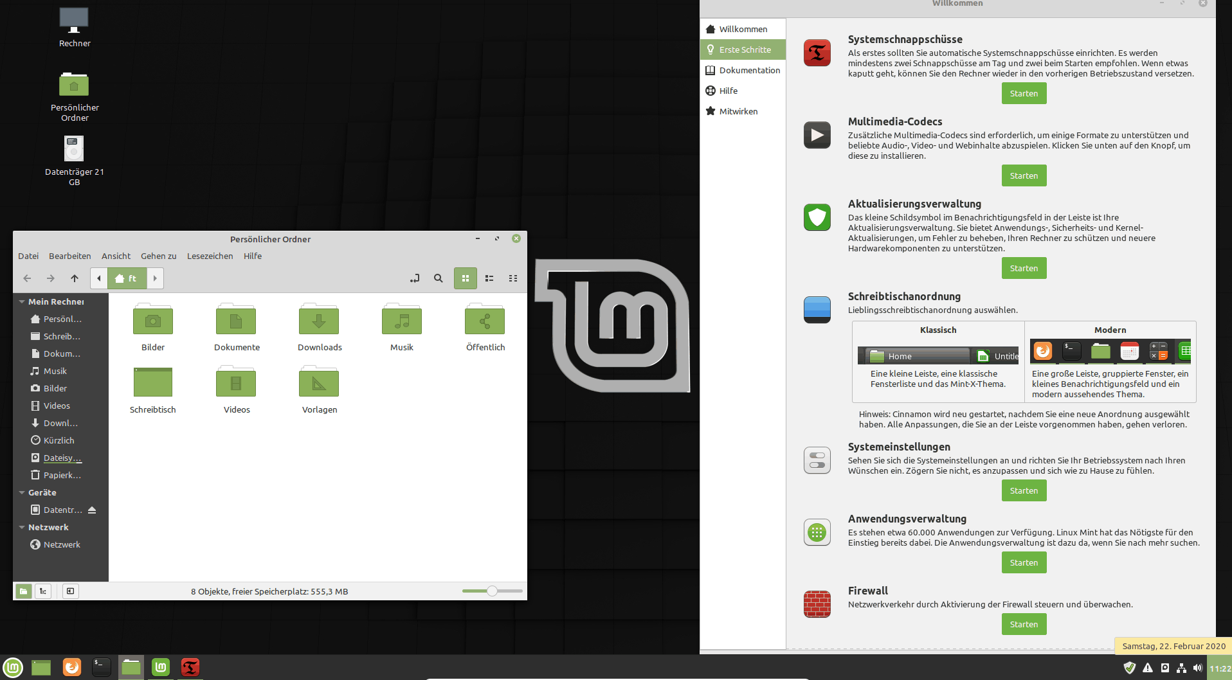Open the Videos folder icon
This screenshot has height=680, width=1232.
[237, 389]
